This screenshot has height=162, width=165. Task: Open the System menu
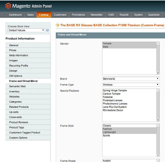point(138,15)
